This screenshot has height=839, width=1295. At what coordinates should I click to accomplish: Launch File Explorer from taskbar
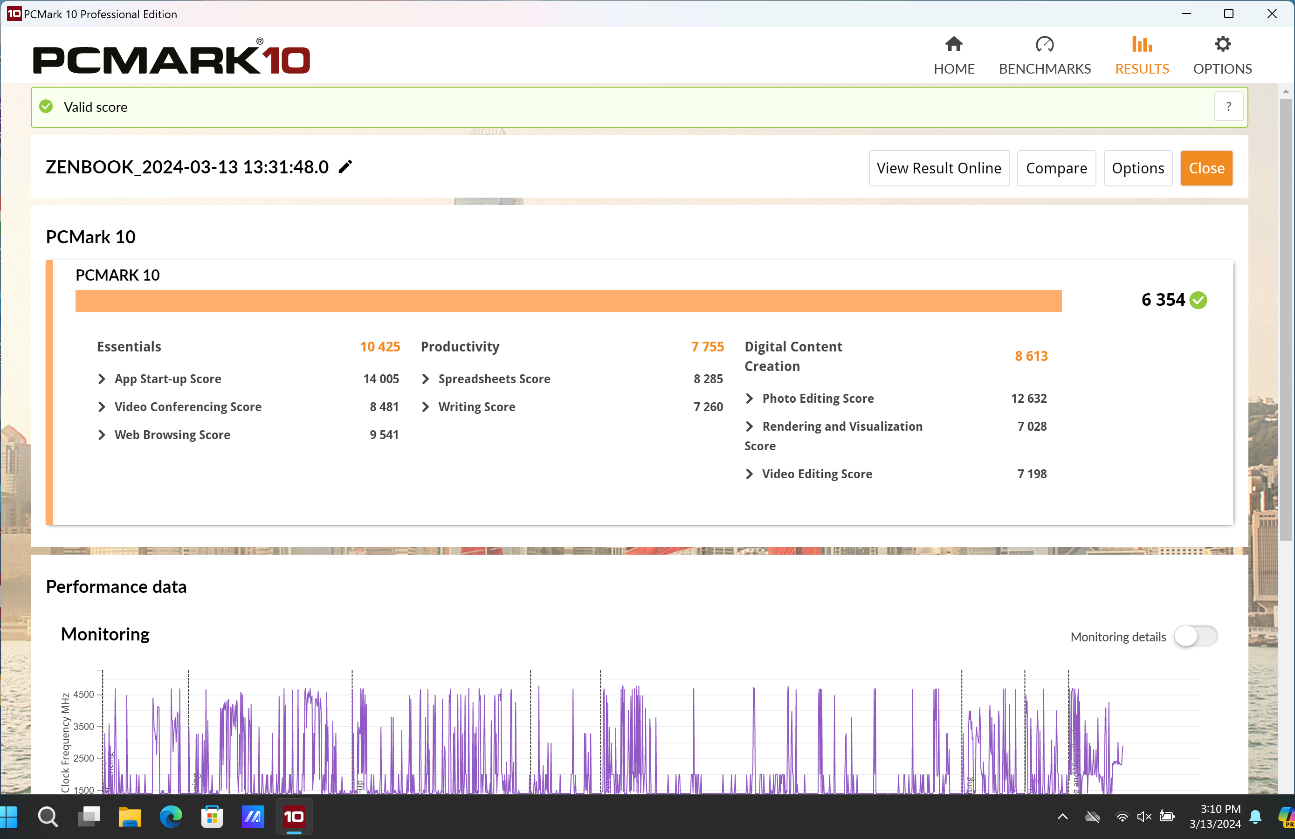[x=130, y=817]
